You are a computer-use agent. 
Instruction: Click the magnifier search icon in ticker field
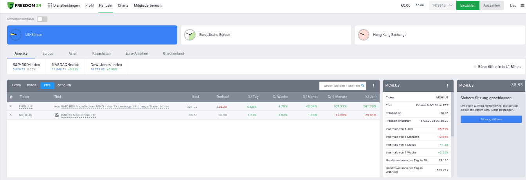[363, 86]
